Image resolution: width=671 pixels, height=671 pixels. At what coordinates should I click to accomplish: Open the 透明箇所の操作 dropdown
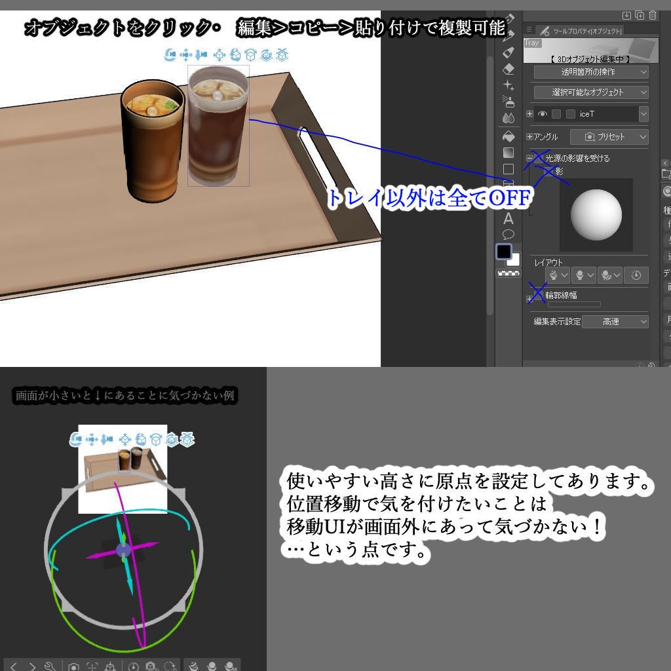point(591,72)
